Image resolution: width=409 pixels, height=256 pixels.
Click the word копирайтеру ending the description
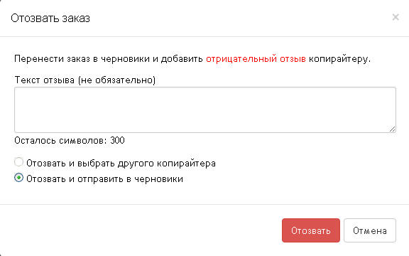coord(339,59)
